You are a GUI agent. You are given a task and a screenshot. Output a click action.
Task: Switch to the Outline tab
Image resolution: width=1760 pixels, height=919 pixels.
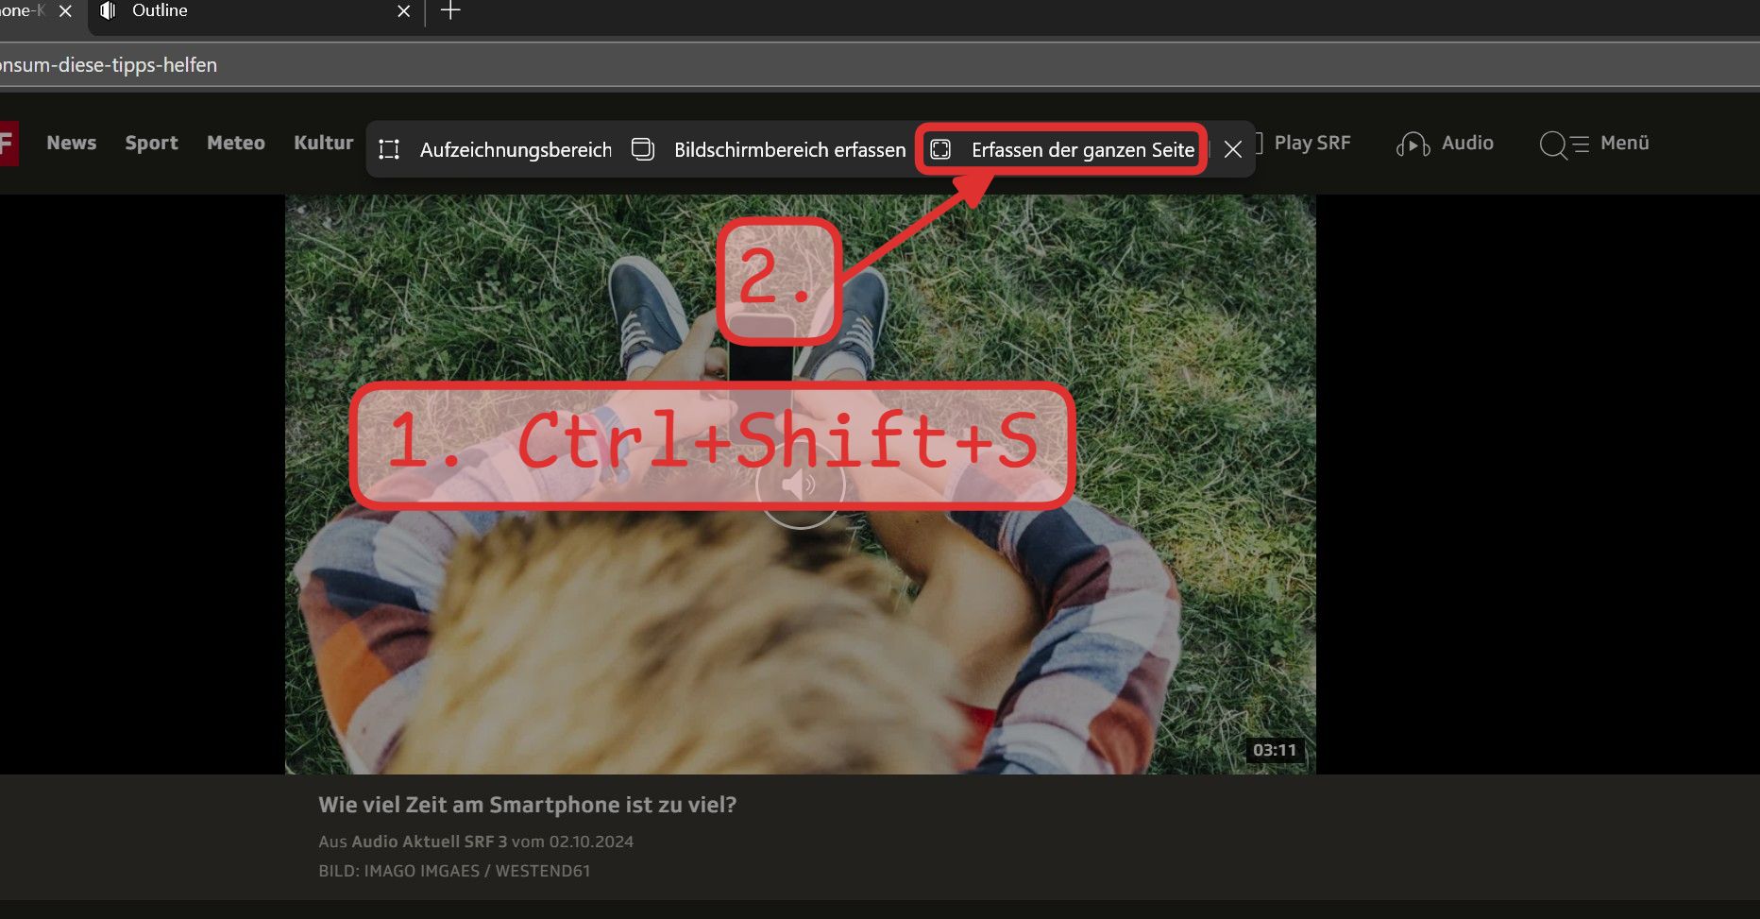click(x=236, y=11)
